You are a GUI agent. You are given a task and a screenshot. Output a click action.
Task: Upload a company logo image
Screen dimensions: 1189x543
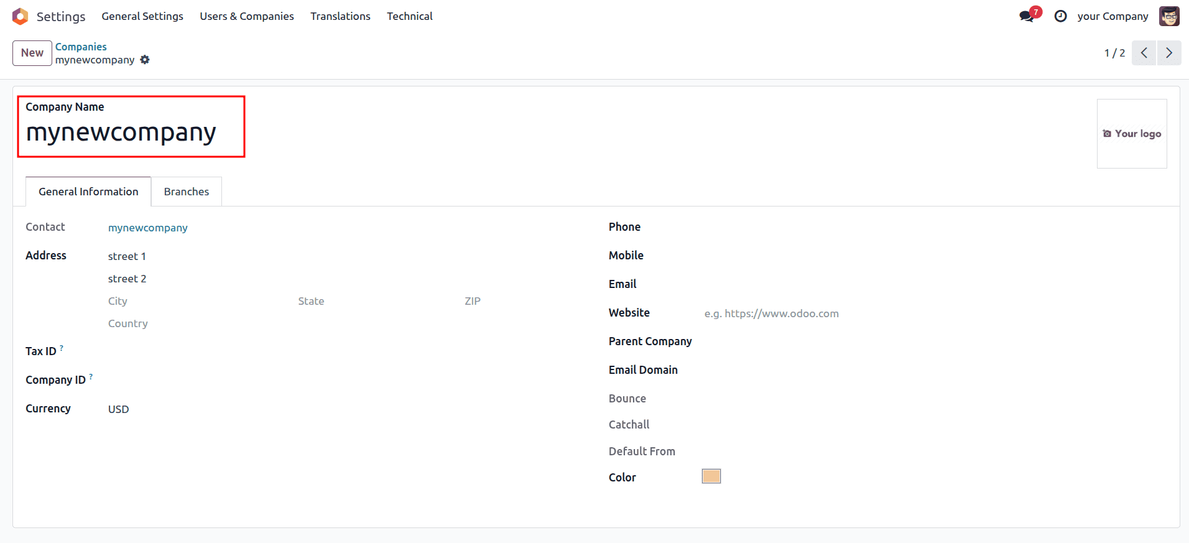click(1132, 134)
